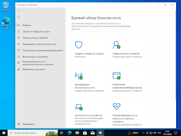Click the firewall antenna icon in sidebar
181x136 pixels.
[18, 44]
